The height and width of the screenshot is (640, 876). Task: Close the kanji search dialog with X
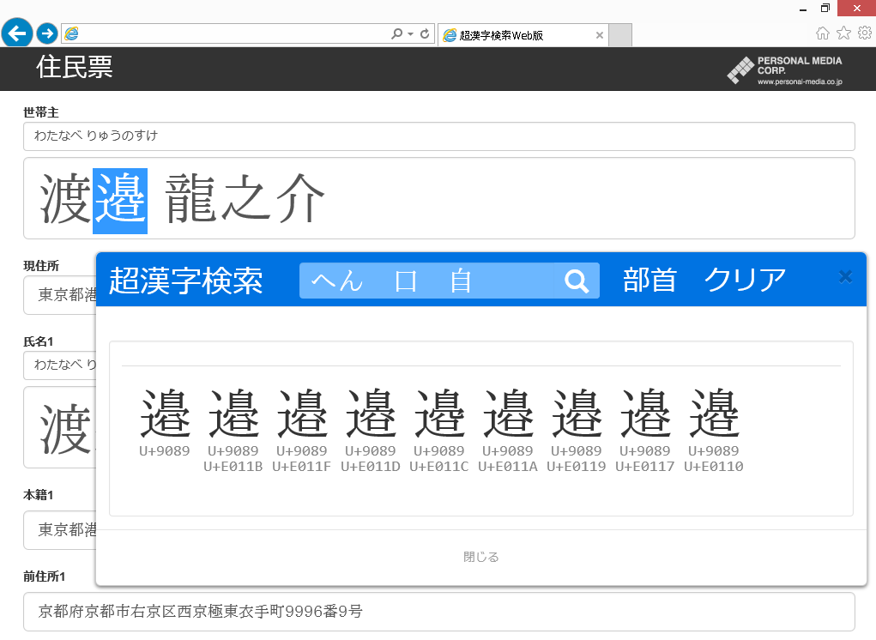point(845,276)
